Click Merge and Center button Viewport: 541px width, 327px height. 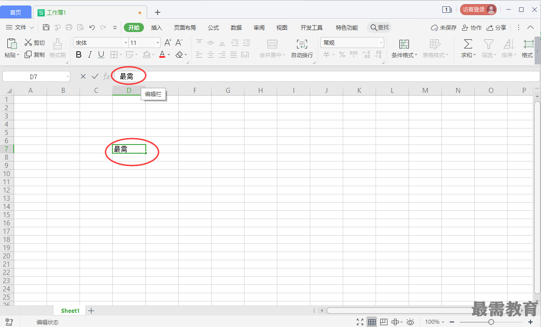[272, 48]
